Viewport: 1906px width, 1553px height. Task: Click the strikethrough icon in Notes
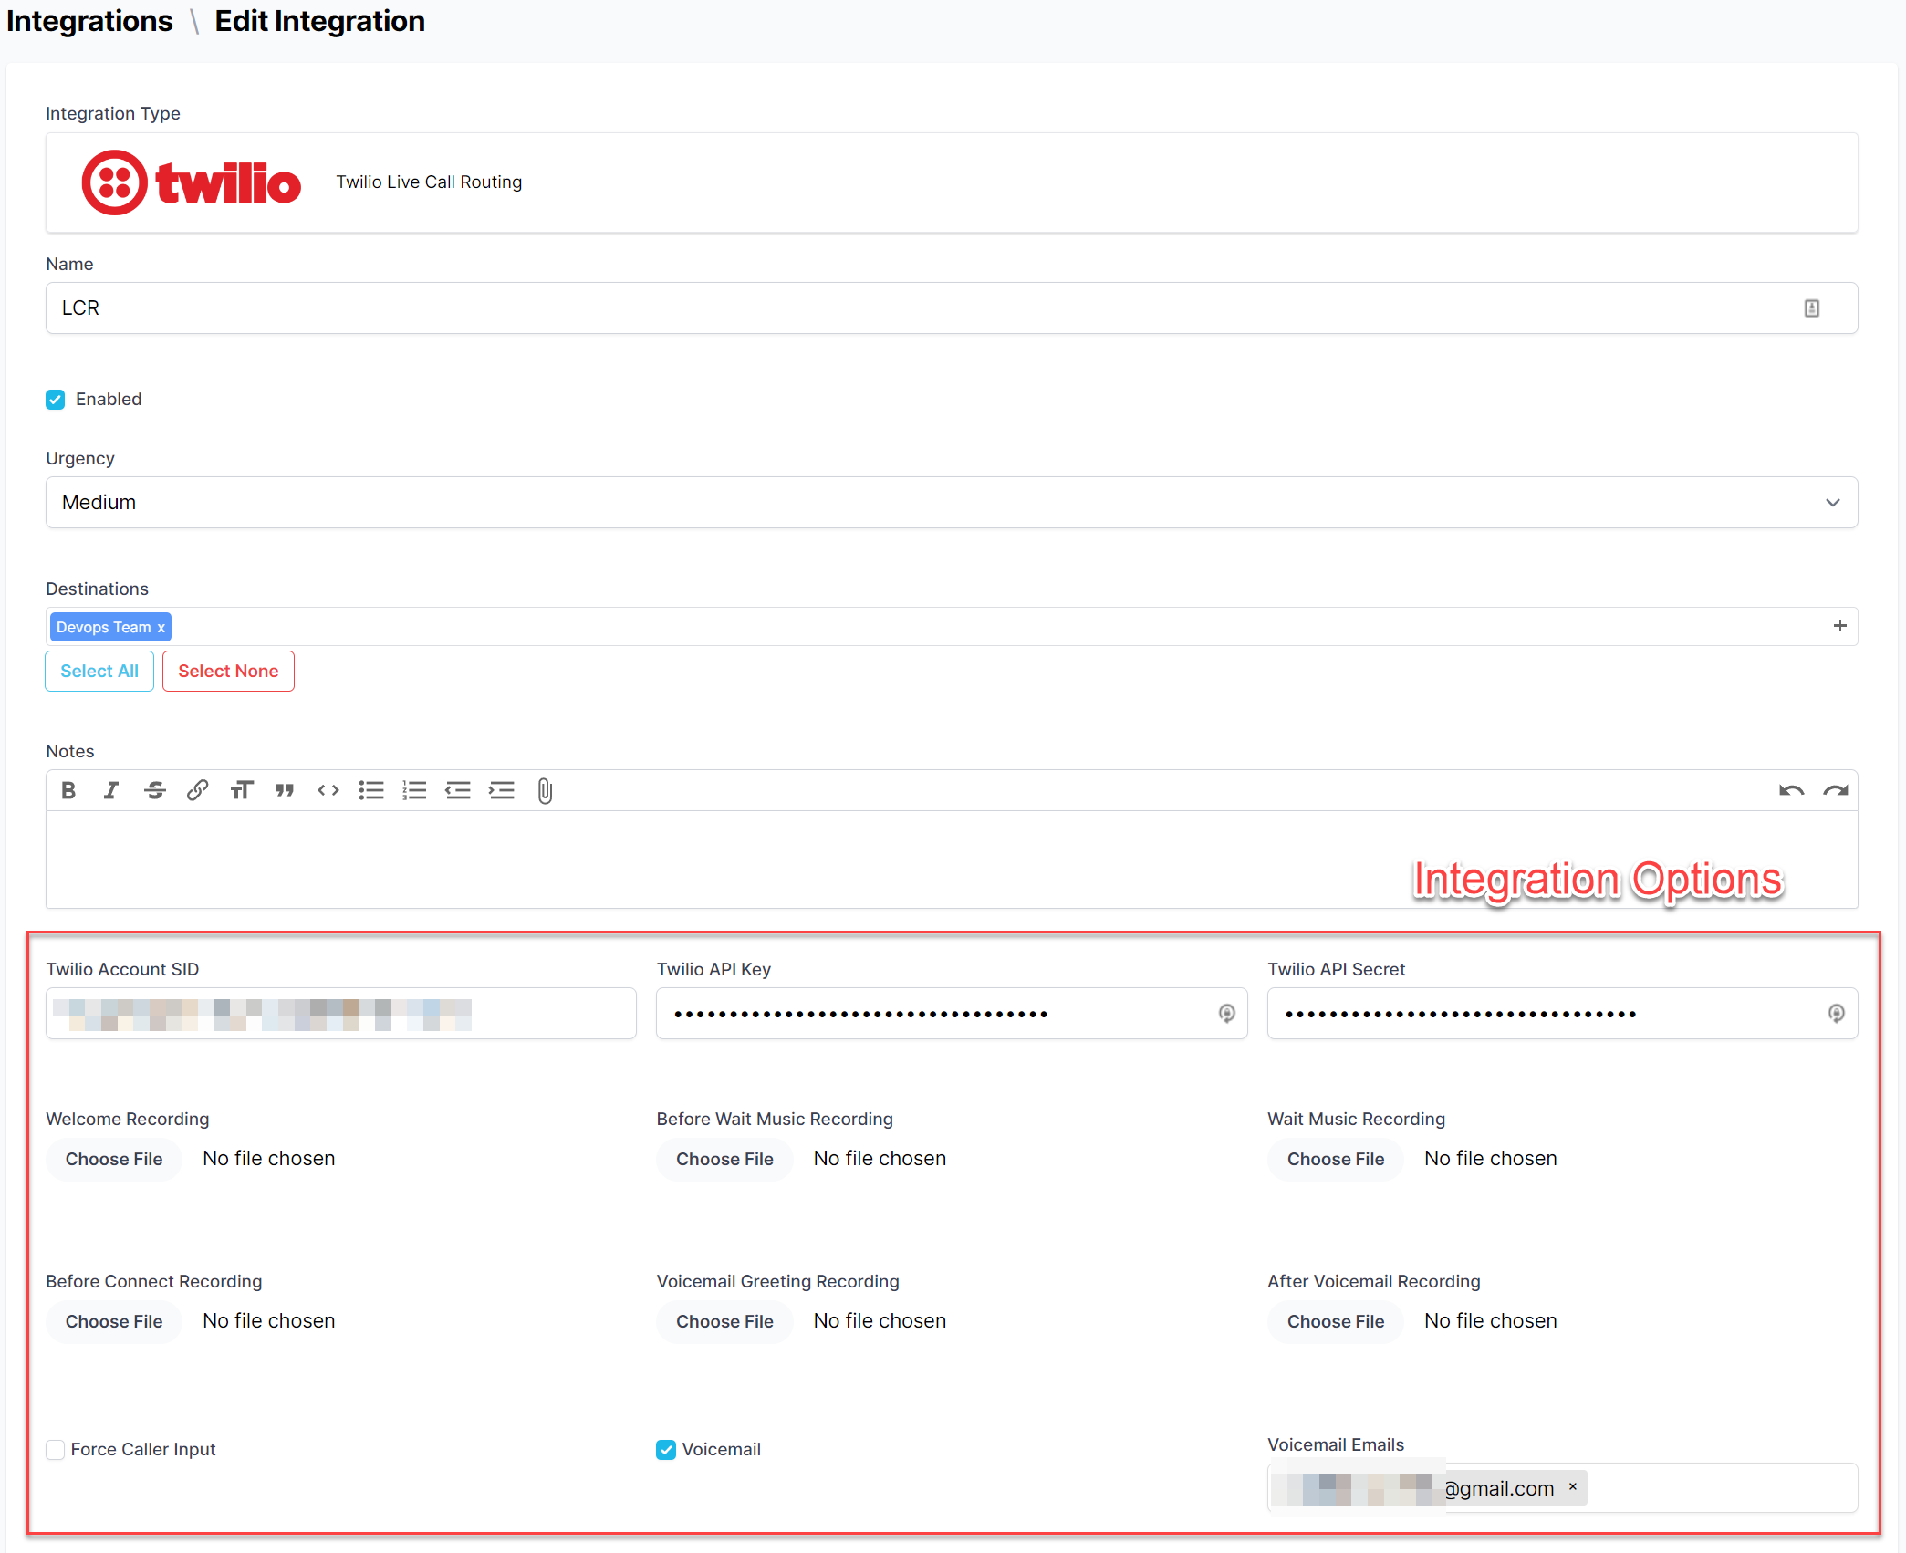[x=154, y=790]
